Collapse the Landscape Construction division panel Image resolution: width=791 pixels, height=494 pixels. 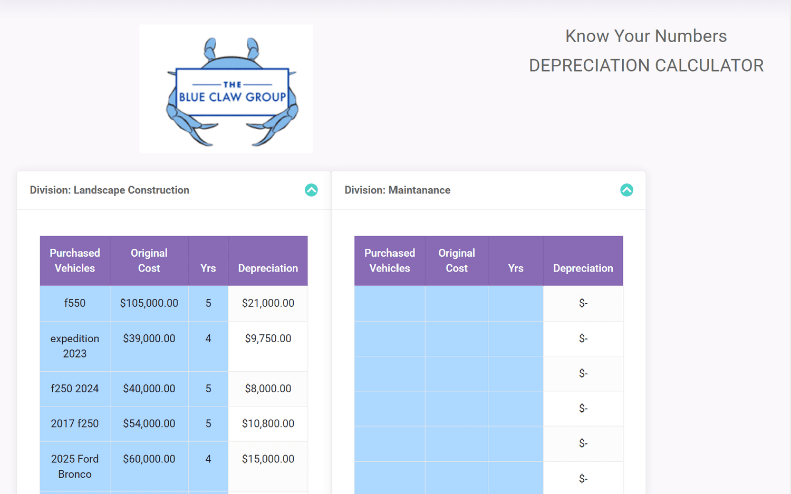pos(311,190)
